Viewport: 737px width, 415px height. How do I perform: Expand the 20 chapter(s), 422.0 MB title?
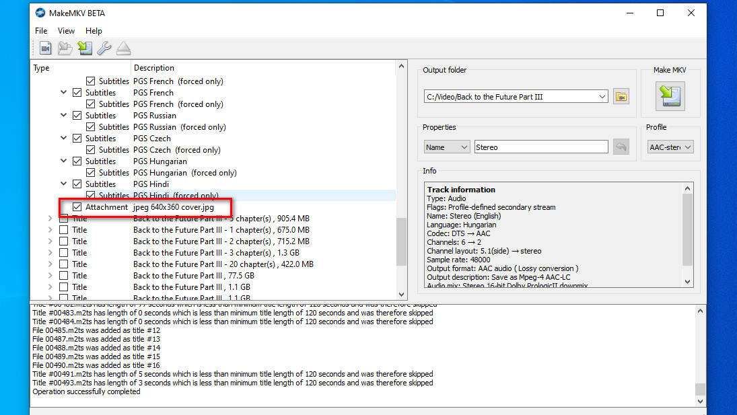[50, 264]
